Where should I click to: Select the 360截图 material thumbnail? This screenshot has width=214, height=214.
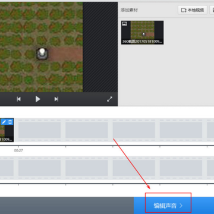tap(143, 33)
